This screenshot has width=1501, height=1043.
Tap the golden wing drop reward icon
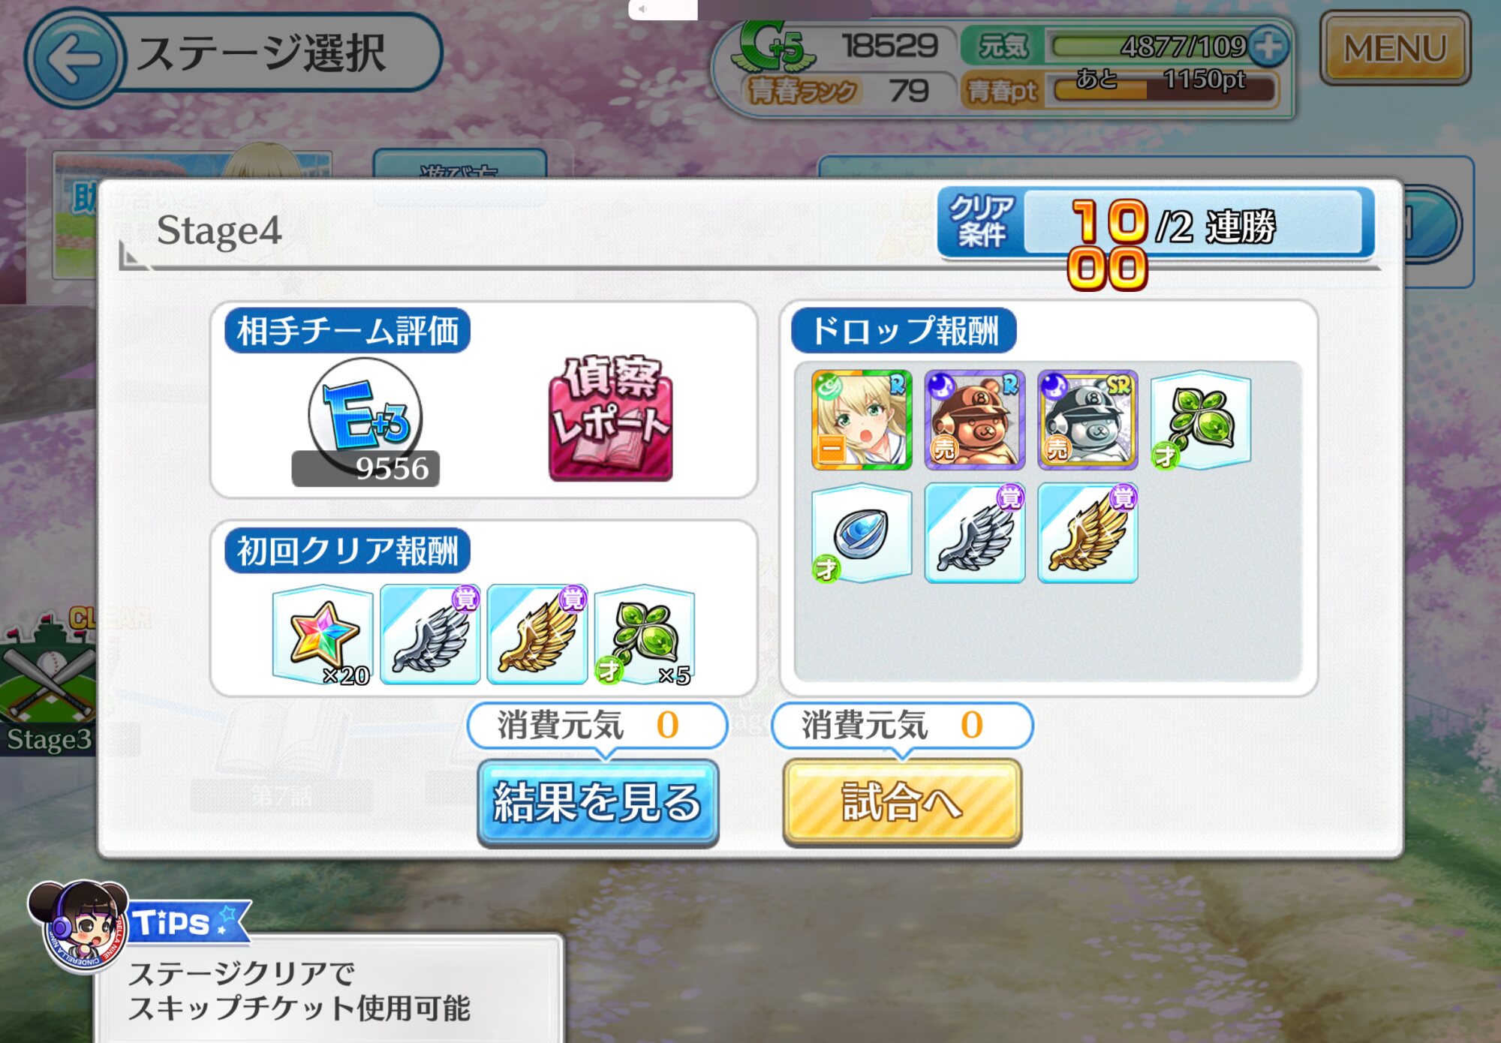pos(1087,534)
